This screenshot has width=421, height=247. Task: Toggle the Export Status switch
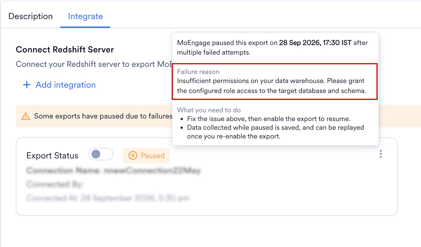(101, 155)
